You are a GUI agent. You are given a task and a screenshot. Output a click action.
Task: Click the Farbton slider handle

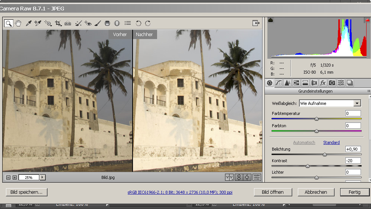tap(316, 131)
